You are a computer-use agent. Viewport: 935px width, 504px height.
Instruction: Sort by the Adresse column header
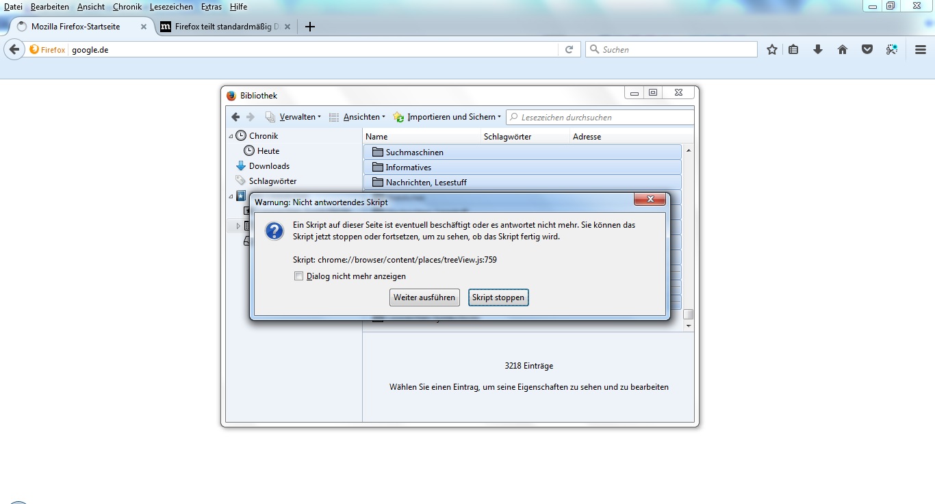(632, 137)
